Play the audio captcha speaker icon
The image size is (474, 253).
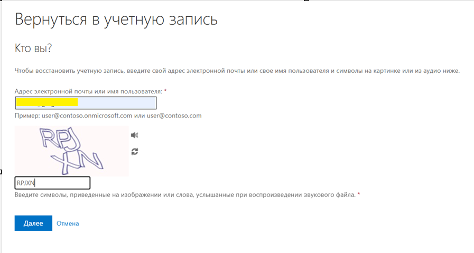135,135
